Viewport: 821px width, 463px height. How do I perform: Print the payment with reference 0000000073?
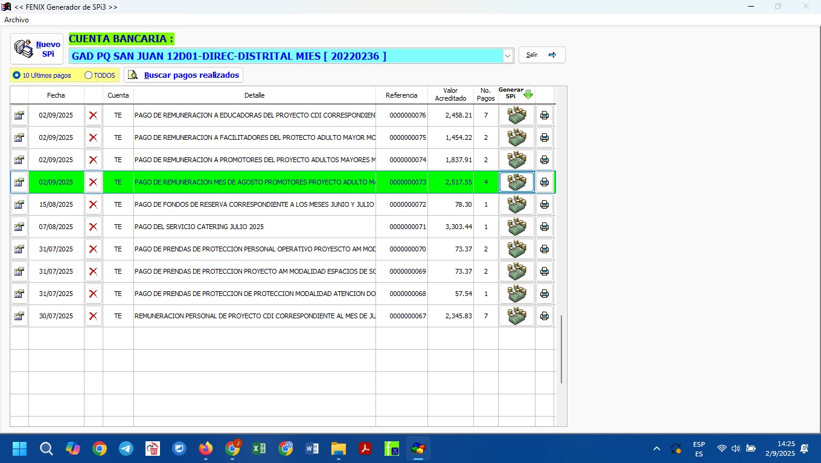[544, 182]
